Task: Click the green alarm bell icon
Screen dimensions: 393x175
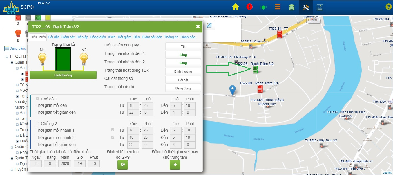Action: (x=263, y=7)
